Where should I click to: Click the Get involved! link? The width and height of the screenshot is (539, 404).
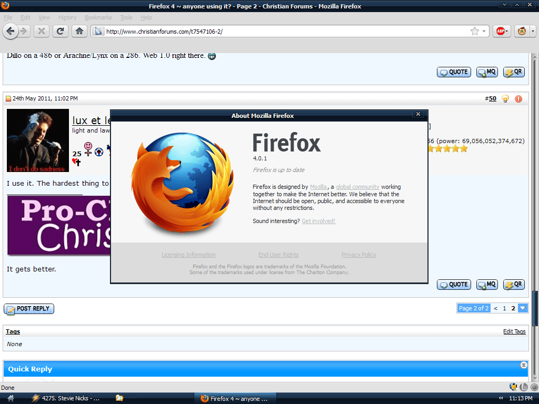tap(318, 221)
